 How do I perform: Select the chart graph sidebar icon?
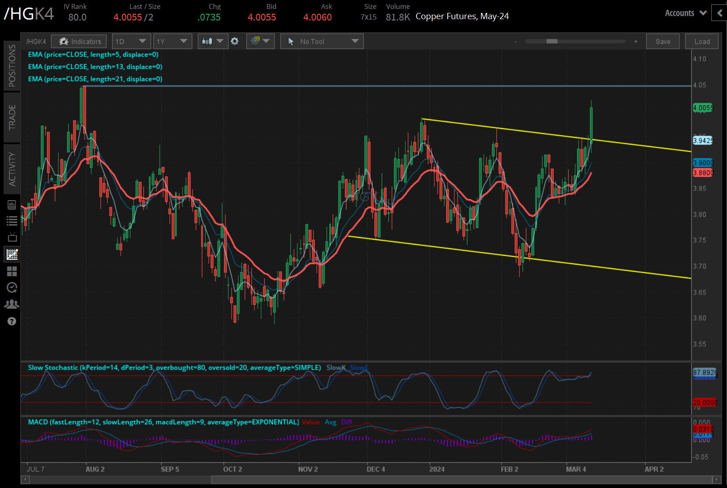point(12,254)
